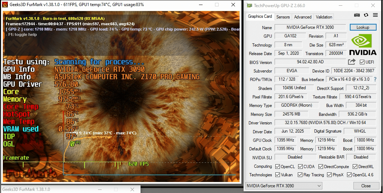This screenshot has height=193, width=383.
Task: Toggle the DirectCompute checkbox
Action: coord(321,166)
